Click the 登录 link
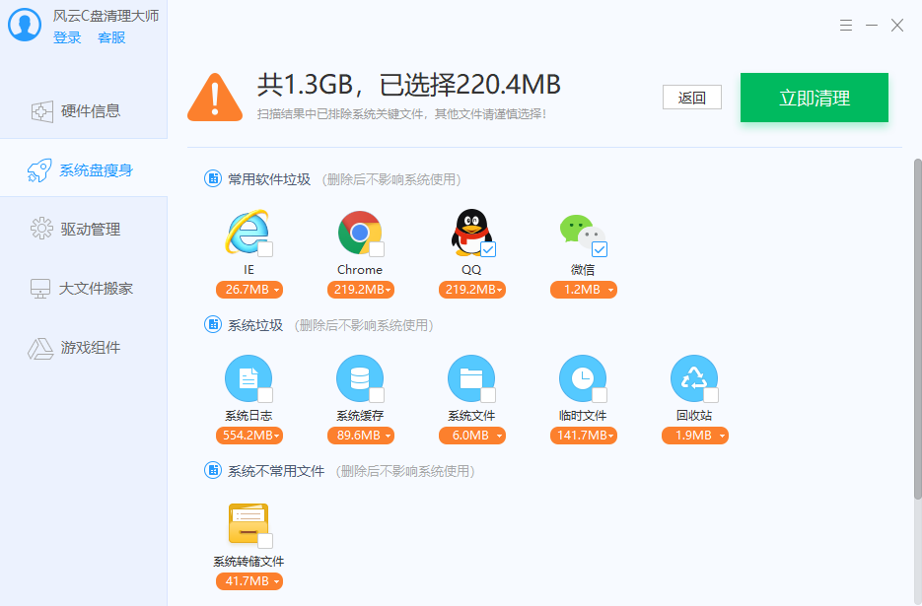This screenshot has height=606, width=922. [x=67, y=37]
